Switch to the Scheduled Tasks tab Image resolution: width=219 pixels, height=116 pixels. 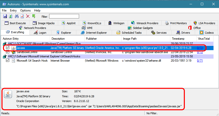coord(129,33)
